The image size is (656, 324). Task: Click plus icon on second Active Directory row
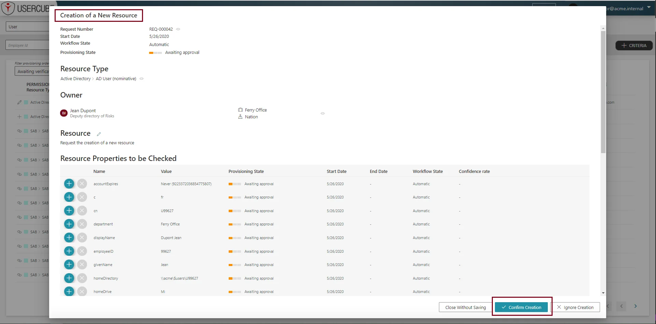click(19, 117)
